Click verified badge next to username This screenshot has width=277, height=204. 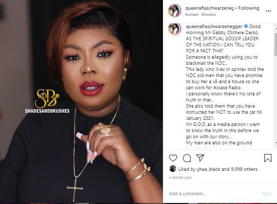tap(246, 26)
